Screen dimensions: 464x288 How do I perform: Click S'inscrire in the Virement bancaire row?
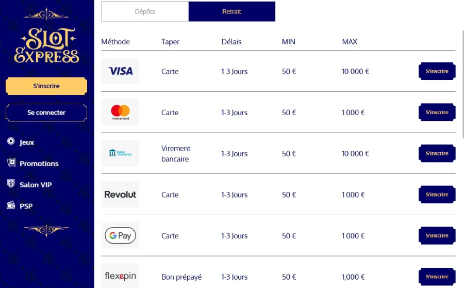tap(437, 153)
